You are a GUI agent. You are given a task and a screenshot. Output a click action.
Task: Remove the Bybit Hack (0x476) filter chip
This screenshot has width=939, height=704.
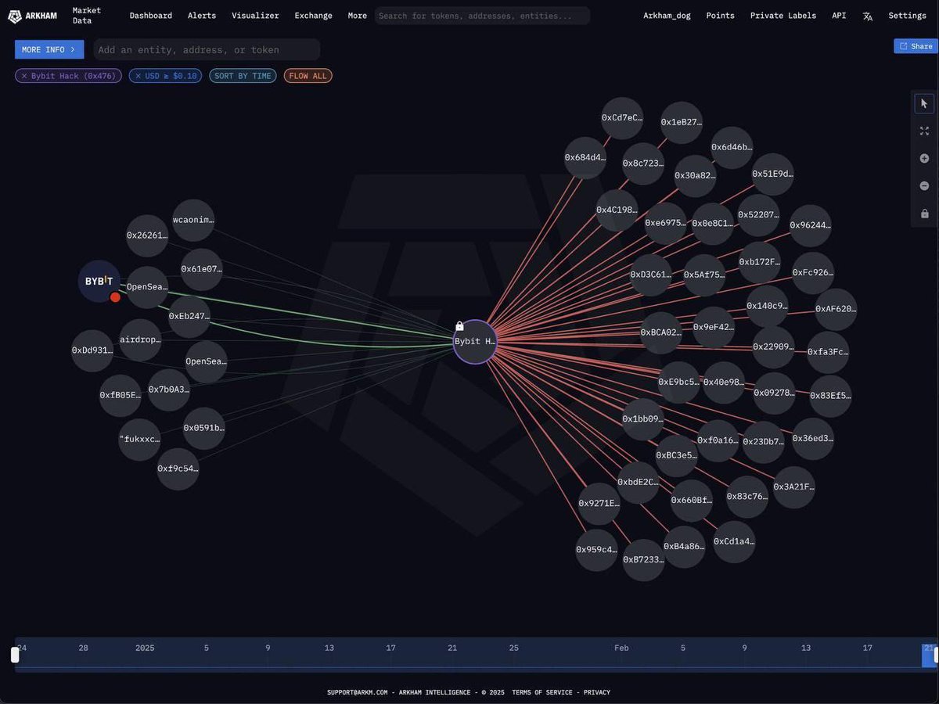tap(24, 76)
